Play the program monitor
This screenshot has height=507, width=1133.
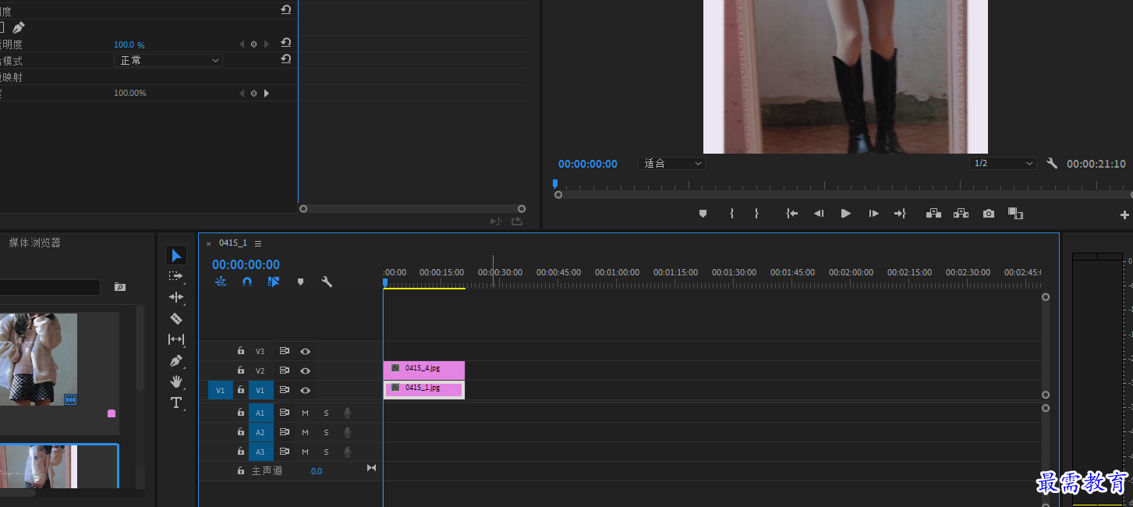point(846,214)
